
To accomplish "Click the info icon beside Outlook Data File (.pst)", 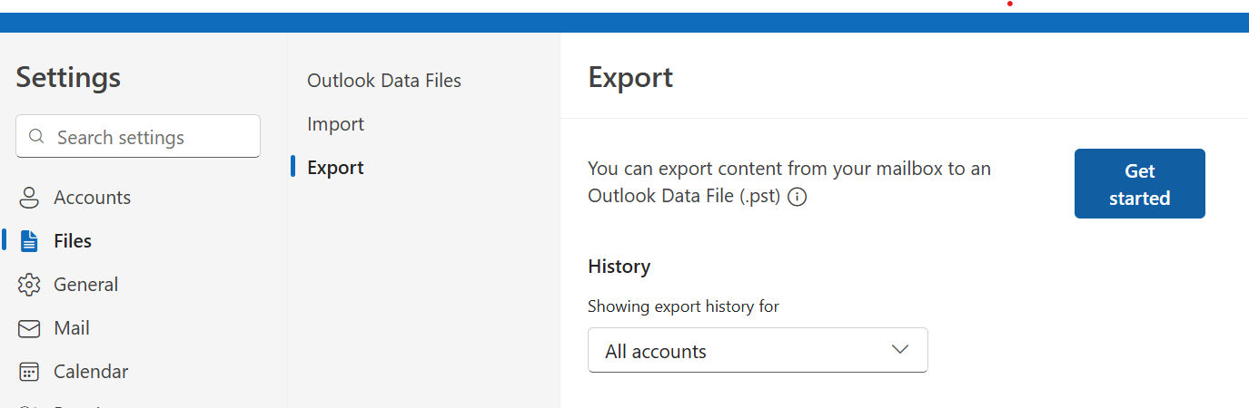I will point(798,197).
